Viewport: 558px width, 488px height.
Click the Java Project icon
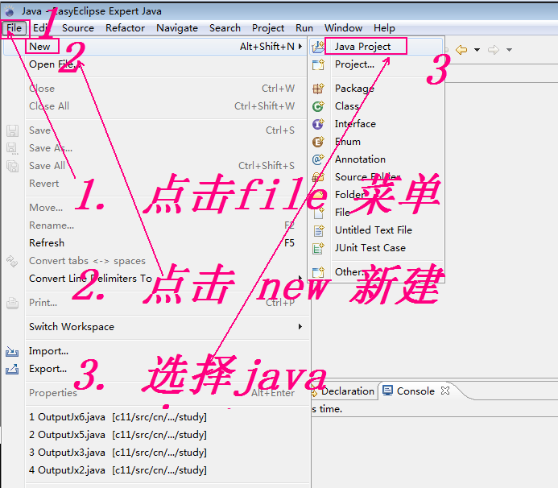pyautogui.click(x=318, y=47)
